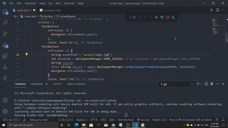Open the Accounts menu icon

tap(5, 100)
